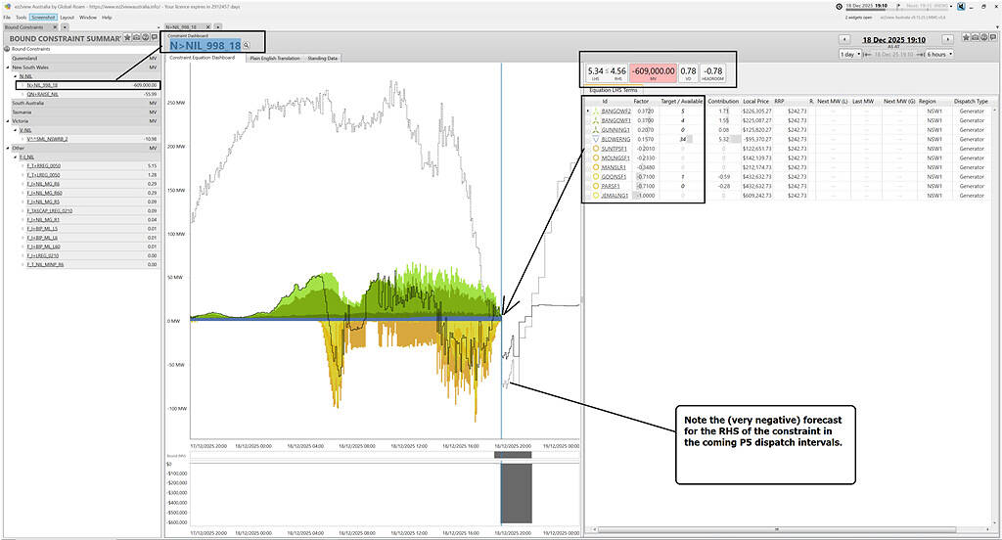Click the Contribution column header
The image size is (1002, 540).
coord(723,101)
